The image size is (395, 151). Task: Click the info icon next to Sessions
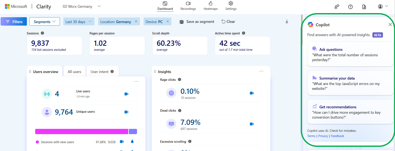[x=43, y=33]
